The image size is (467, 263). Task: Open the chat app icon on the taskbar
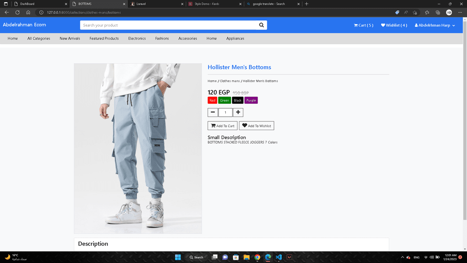(x=225, y=258)
